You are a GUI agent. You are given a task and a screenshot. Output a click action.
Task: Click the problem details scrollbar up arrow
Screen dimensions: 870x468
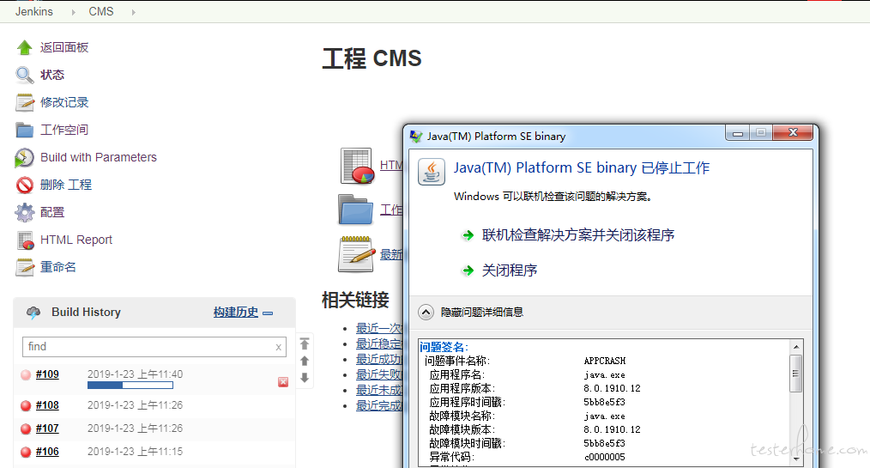coord(796,347)
